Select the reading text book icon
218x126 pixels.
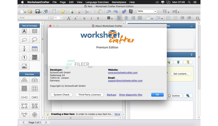(x=35, y=31)
